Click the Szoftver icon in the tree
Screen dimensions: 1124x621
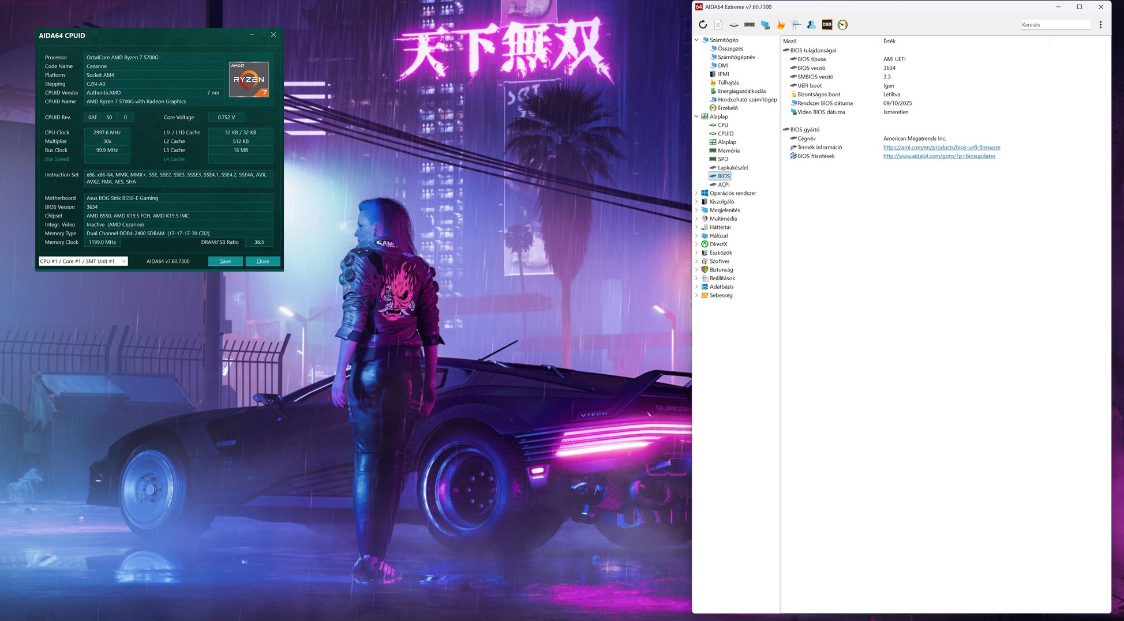pyautogui.click(x=705, y=261)
